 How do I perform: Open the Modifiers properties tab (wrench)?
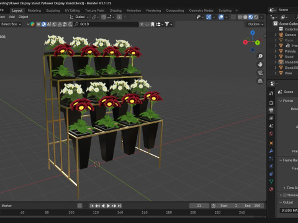[271, 151]
